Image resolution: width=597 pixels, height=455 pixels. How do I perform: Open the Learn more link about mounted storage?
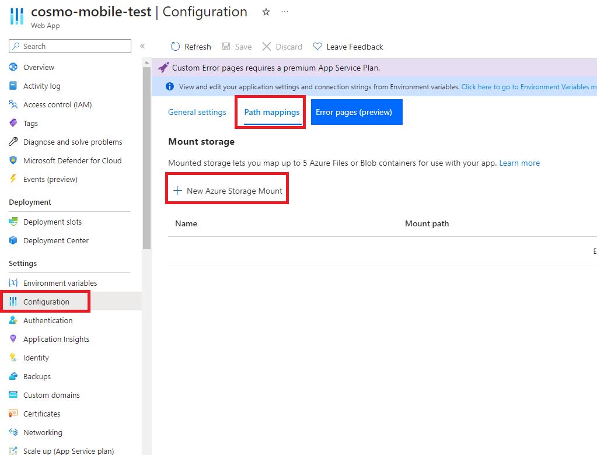519,163
